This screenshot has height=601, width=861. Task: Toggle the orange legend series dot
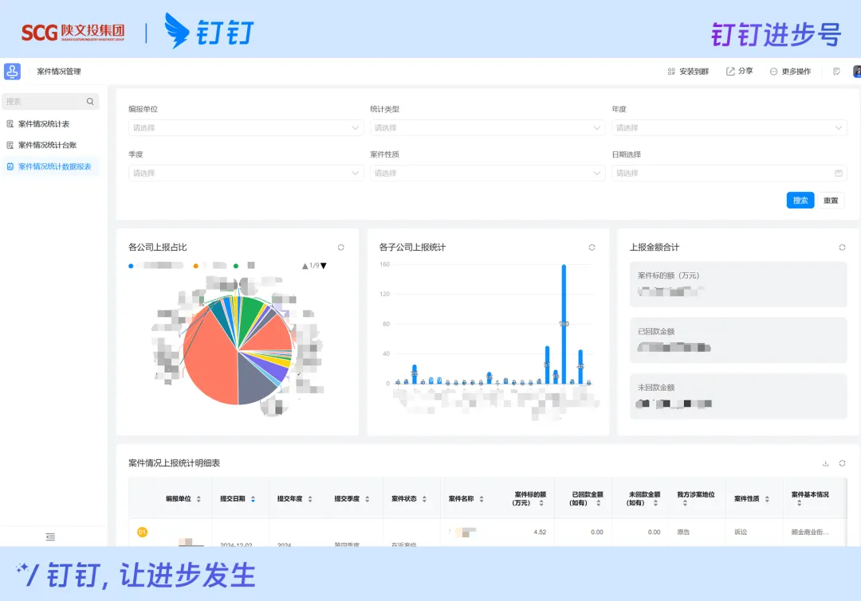(195, 266)
